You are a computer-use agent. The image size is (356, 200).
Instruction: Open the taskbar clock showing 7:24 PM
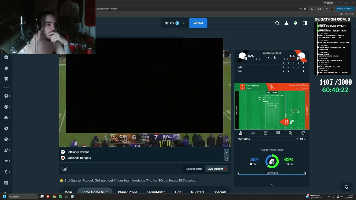pyautogui.click(x=348, y=197)
